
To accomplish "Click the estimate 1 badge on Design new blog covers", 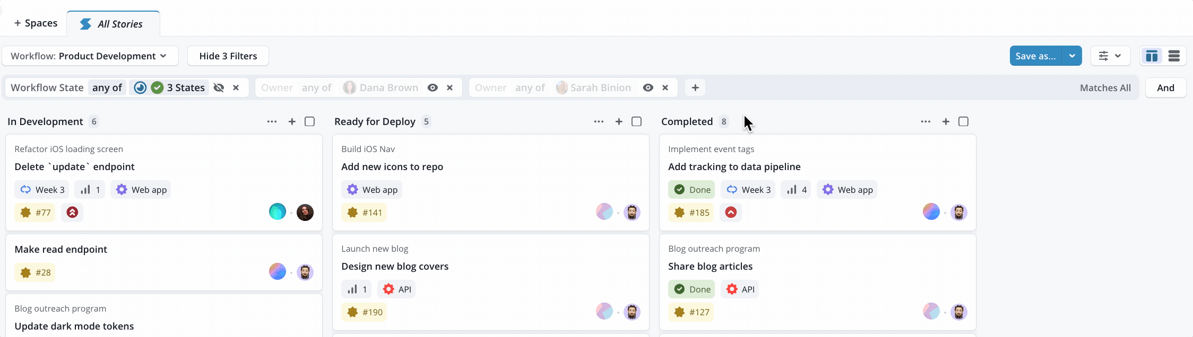I will point(357,289).
